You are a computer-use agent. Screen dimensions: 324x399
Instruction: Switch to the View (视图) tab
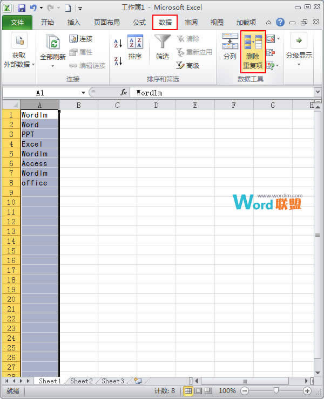tap(217, 23)
